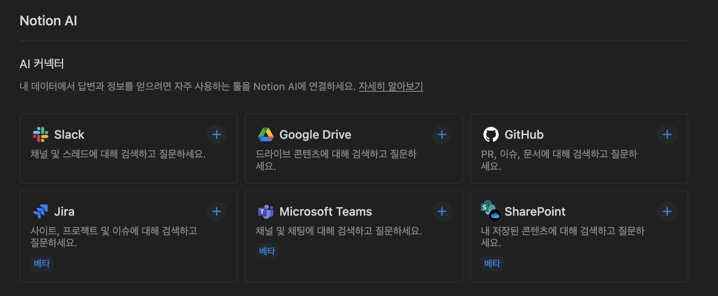Viewport: 718px width, 296px height.
Task: Click the AI 커넥터 section heading
Action: tap(42, 64)
